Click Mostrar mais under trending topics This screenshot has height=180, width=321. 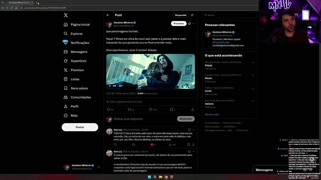[212, 114]
